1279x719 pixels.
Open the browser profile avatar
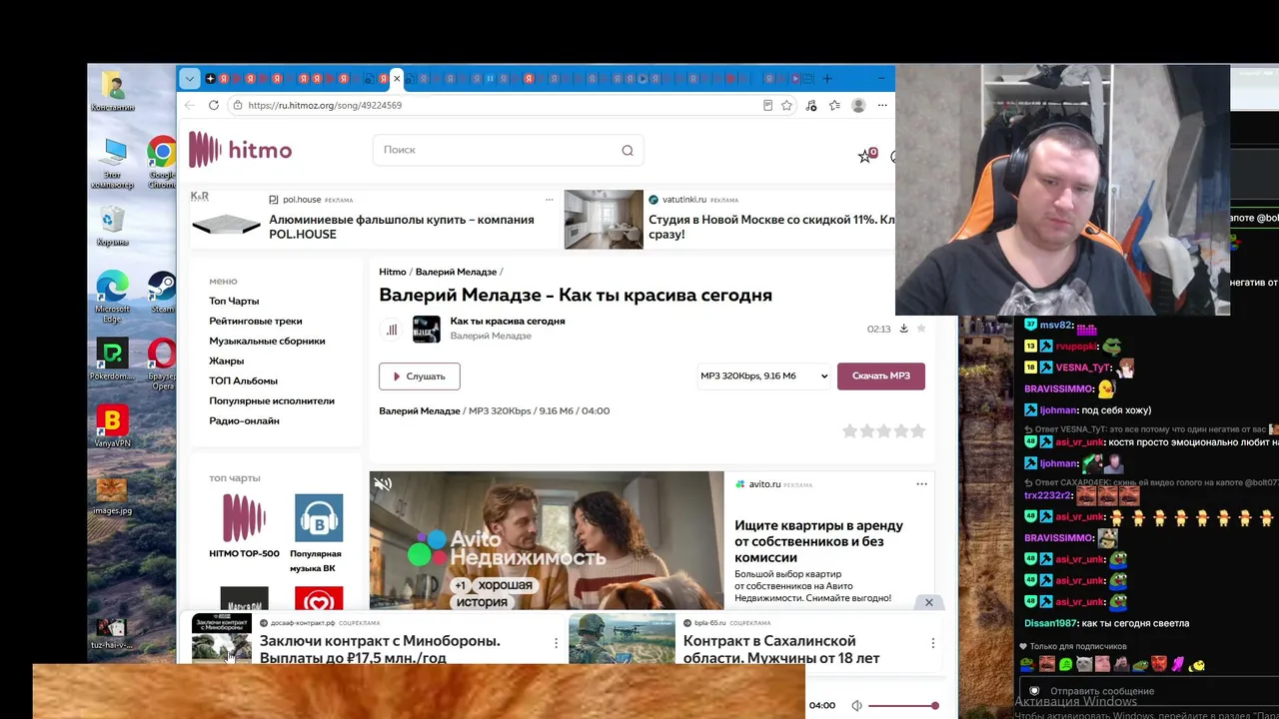point(858,105)
